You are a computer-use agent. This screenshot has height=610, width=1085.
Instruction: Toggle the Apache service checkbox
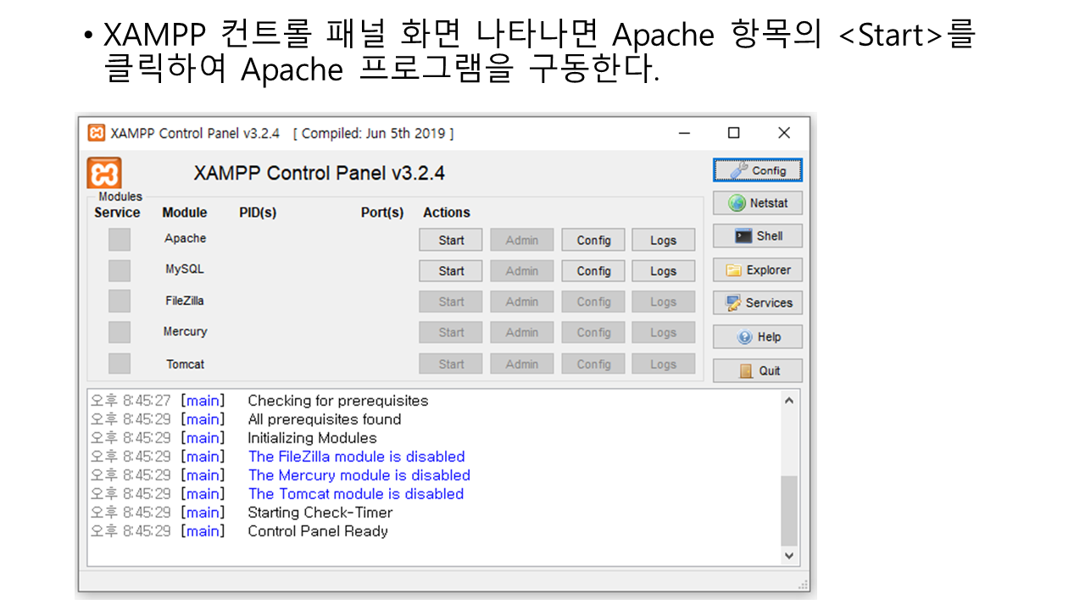click(x=120, y=240)
